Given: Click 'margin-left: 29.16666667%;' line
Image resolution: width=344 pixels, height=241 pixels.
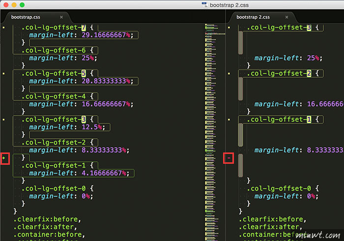Looking at the screenshot, I should point(81,35).
